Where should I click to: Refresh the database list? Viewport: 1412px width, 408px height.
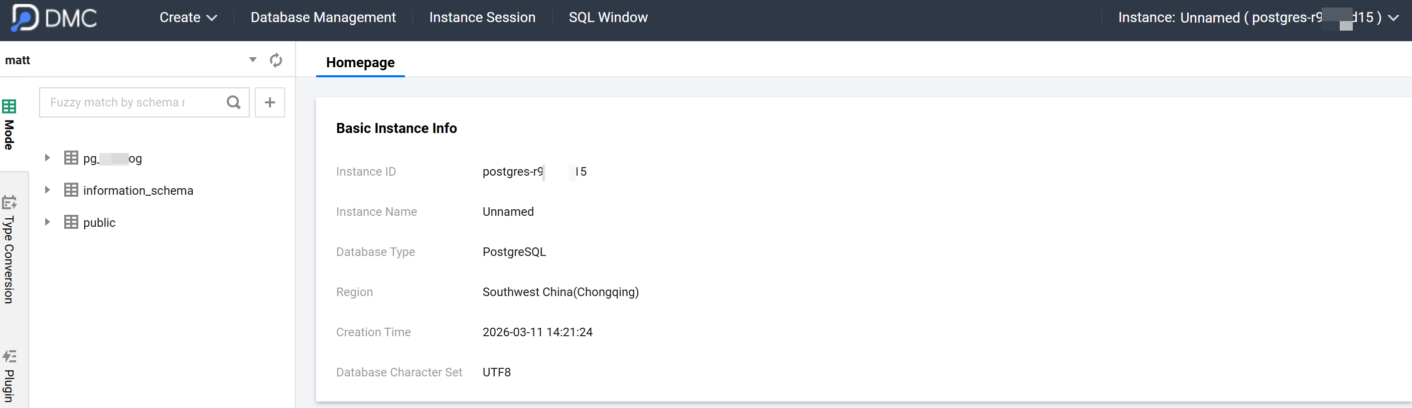(275, 60)
